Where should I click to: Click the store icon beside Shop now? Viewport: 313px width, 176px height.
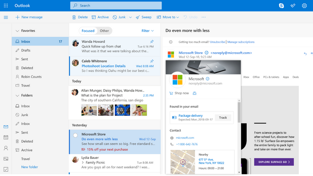[x=194, y=93]
